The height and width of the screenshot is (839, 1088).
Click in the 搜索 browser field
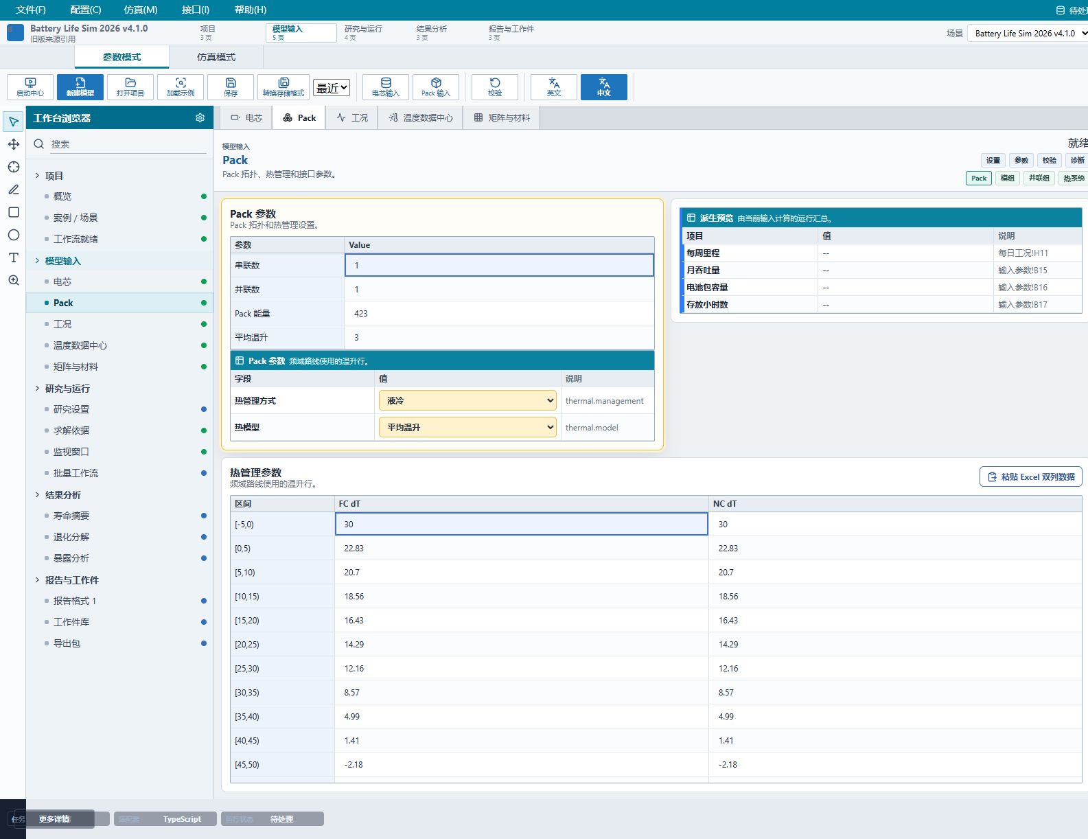click(128, 144)
